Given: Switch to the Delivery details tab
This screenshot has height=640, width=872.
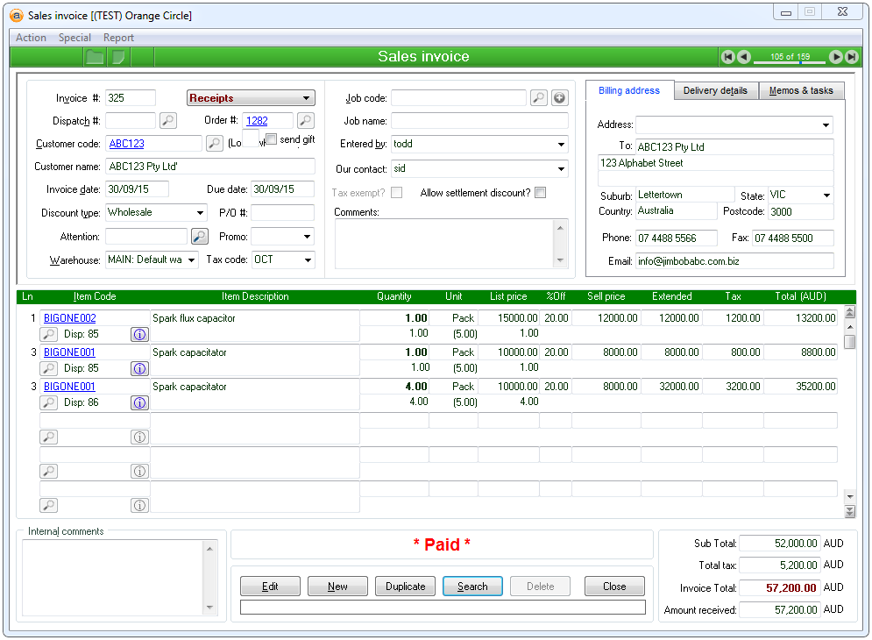Looking at the screenshot, I should pyautogui.click(x=715, y=91).
